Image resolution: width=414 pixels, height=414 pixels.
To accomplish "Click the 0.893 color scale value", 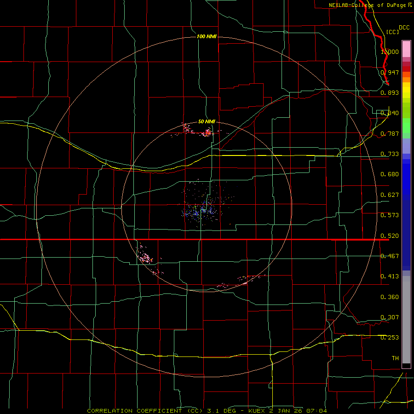I will click(390, 92).
